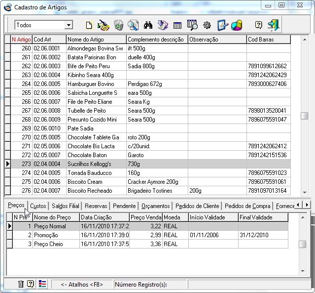
Task: Open the Reservas tab
Action: point(96,206)
